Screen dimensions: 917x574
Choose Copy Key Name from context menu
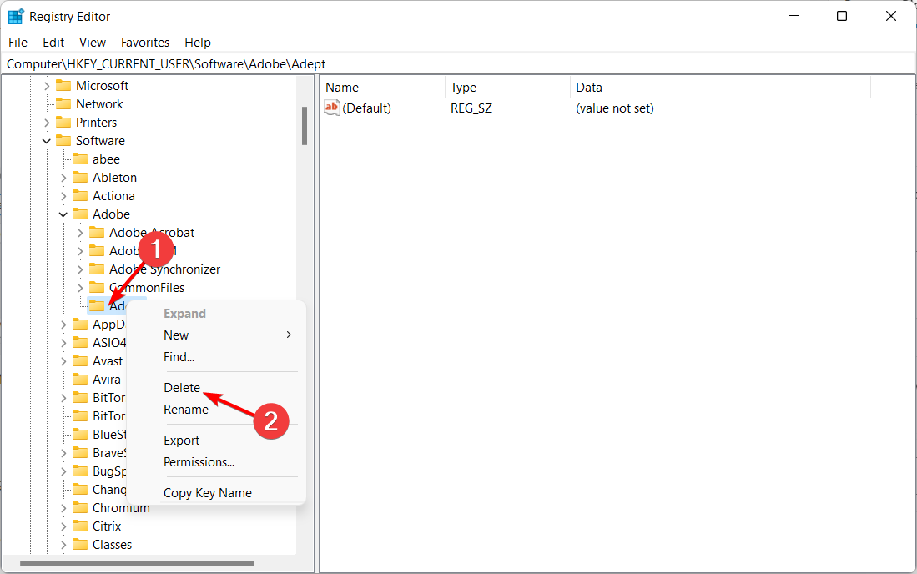point(216,493)
